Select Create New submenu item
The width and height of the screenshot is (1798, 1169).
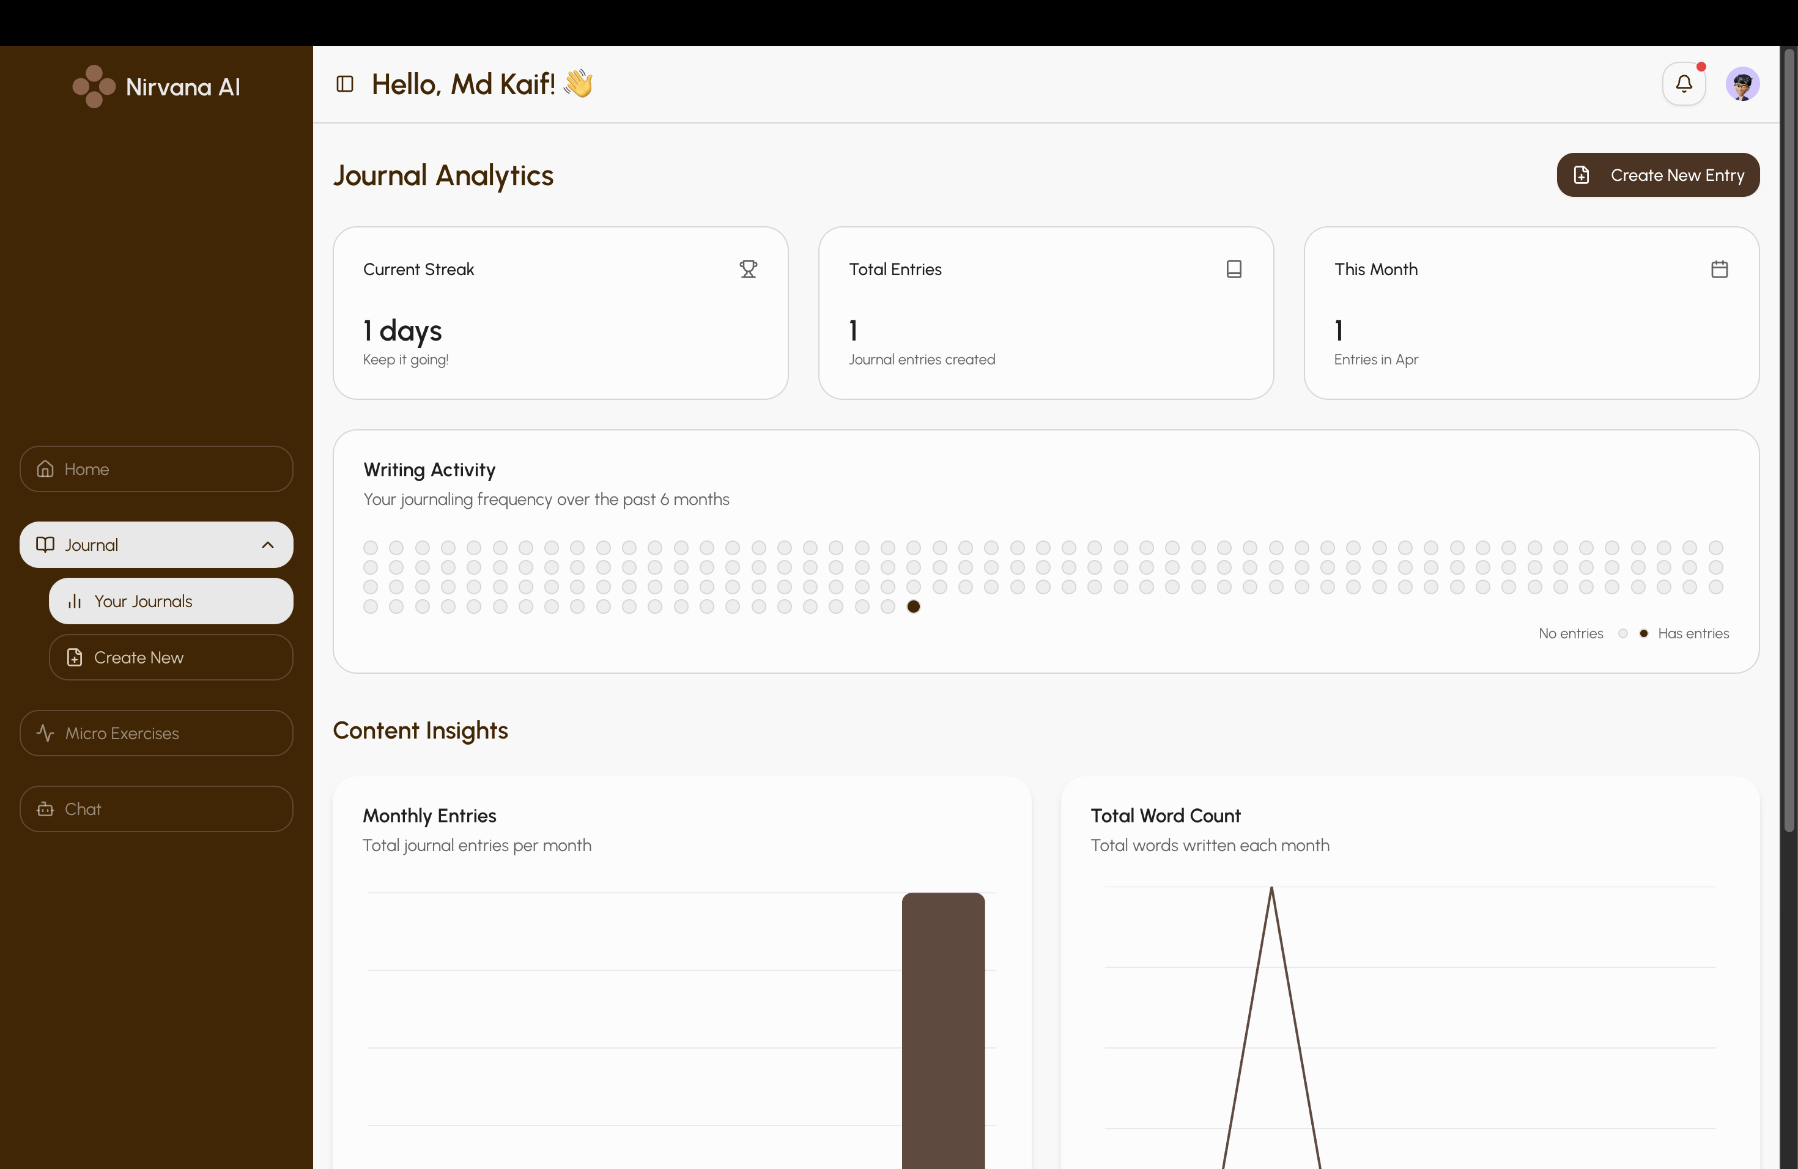171,657
